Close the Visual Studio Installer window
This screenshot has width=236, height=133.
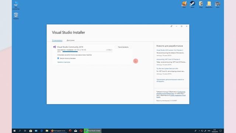[x=187, y=26]
